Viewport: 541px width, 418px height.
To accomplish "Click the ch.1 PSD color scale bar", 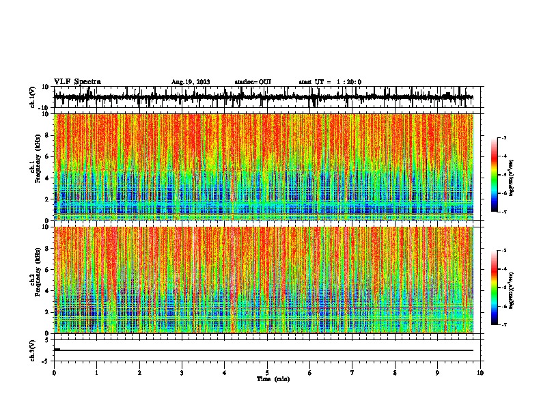I will 495,175.
